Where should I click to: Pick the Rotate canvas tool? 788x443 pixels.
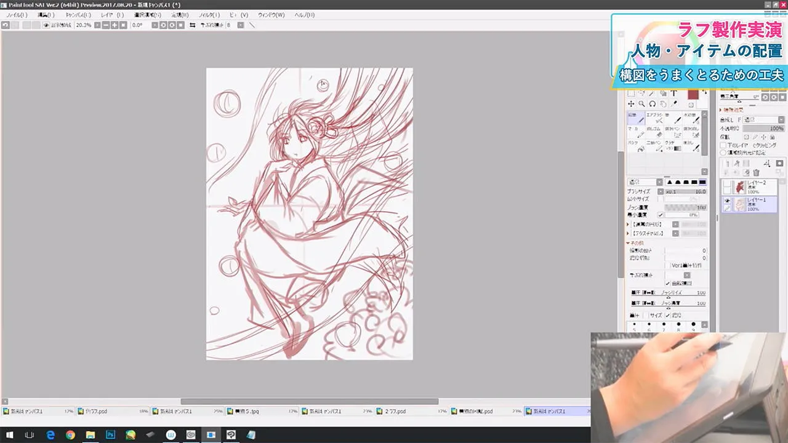(x=652, y=104)
